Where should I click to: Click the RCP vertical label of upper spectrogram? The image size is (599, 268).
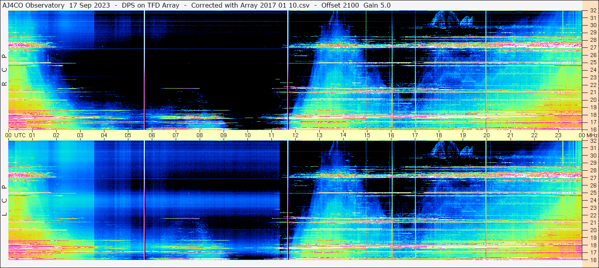pos(4,70)
